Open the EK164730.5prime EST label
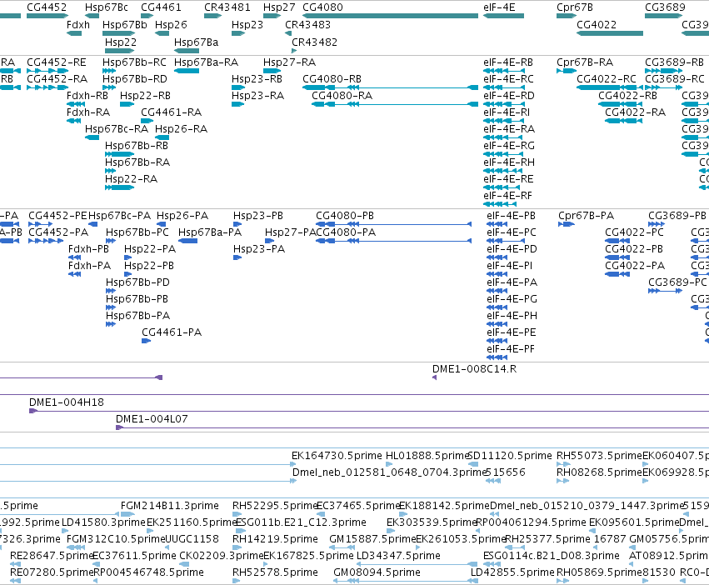 click(x=337, y=456)
